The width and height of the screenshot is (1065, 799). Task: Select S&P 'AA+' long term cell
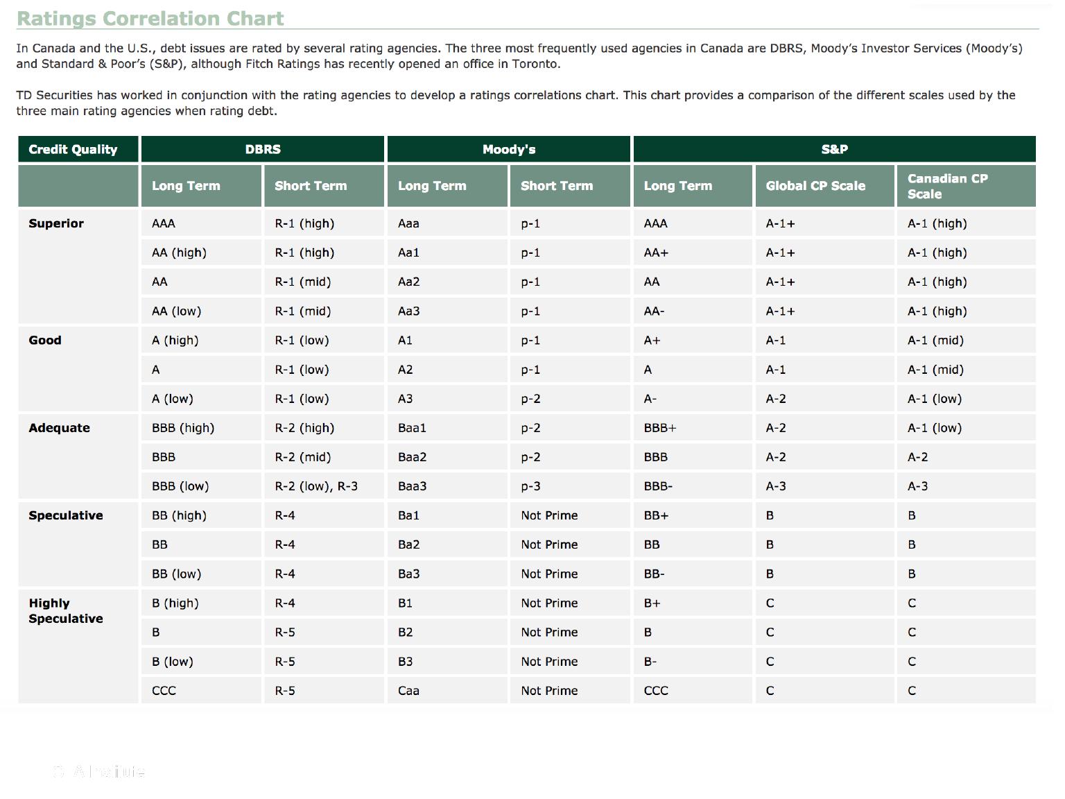[x=693, y=252]
